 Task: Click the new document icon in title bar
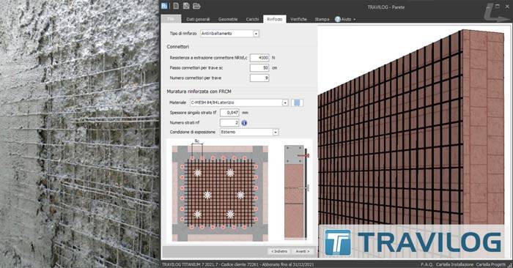point(176,6)
